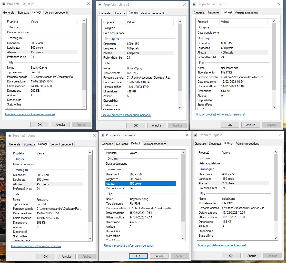
Task: Click the splash properties title bar icon
Action: tap(195, 135)
